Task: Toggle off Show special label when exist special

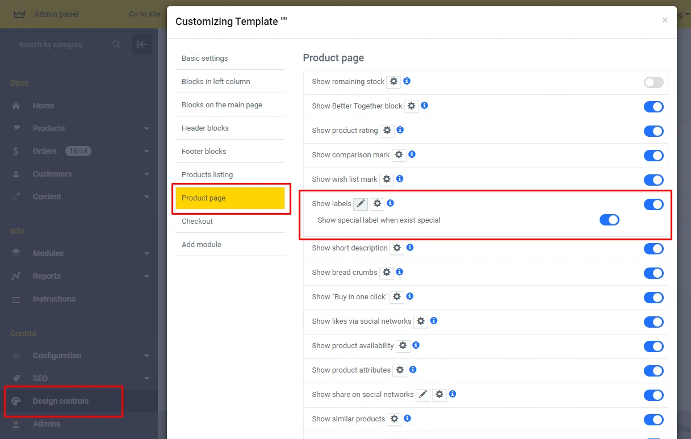Action: (x=609, y=220)
